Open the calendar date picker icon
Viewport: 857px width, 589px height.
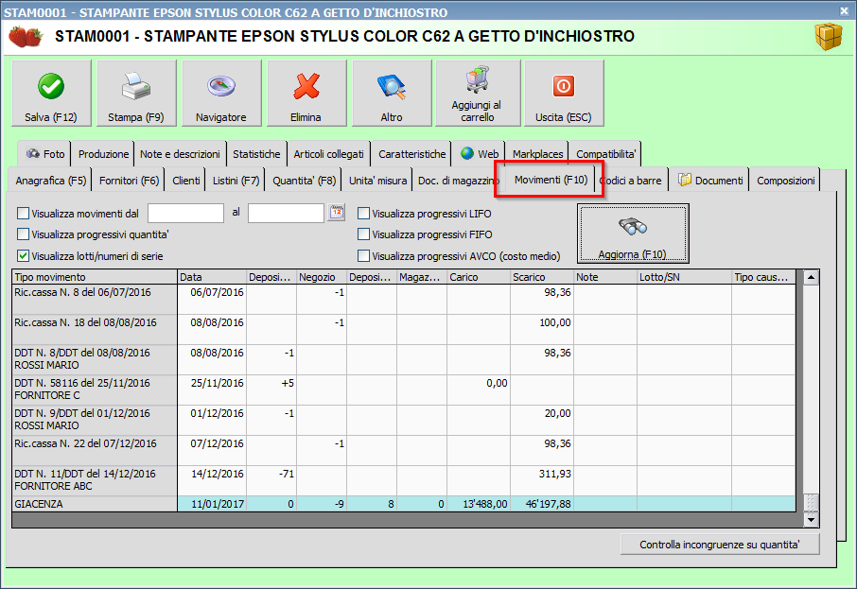(x=337, y=213)
